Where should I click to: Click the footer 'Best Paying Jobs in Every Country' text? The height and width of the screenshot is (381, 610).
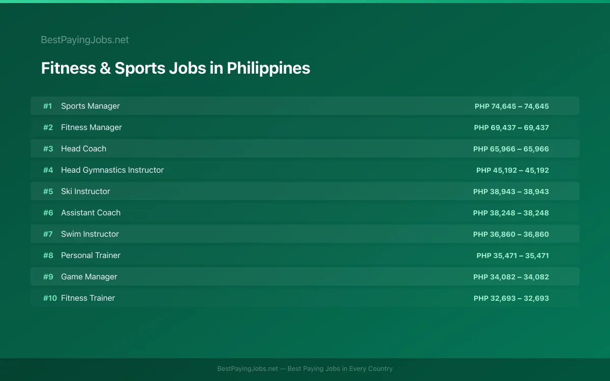(340, 369)
